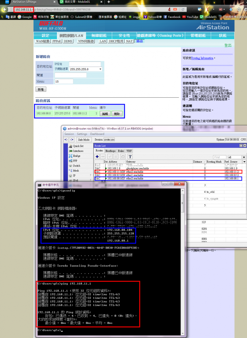The image size is (247, 338).
Task: Toggle Safe Mode in WinBox
Action: coord(84,140)
